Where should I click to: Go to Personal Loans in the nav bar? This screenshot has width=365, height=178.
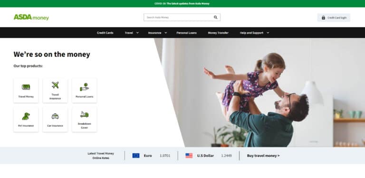186,33
